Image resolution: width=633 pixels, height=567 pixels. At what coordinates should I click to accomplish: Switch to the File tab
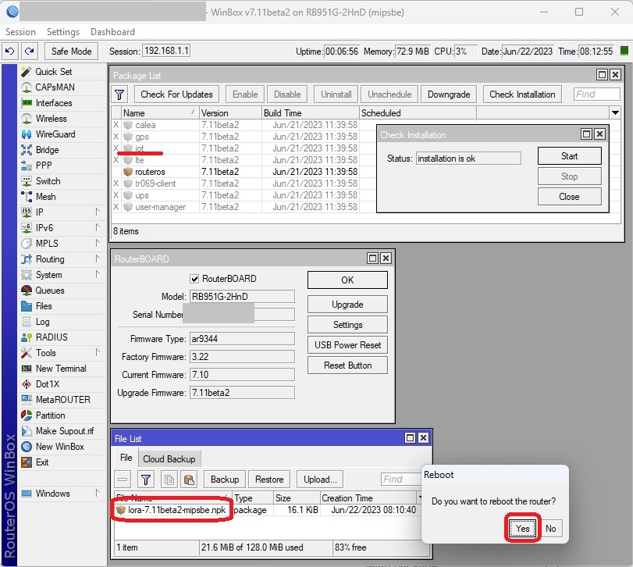click(x=126, y=458)
